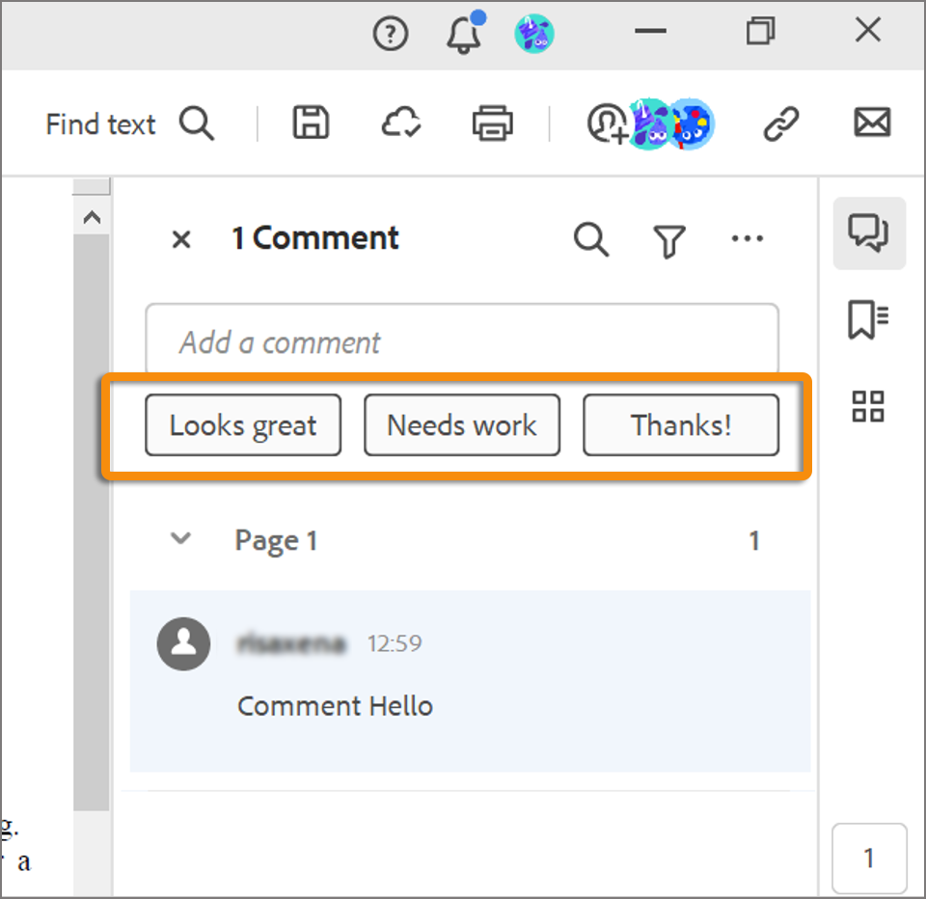Close the comments panel
926x899 pixels.
(181, 239)
